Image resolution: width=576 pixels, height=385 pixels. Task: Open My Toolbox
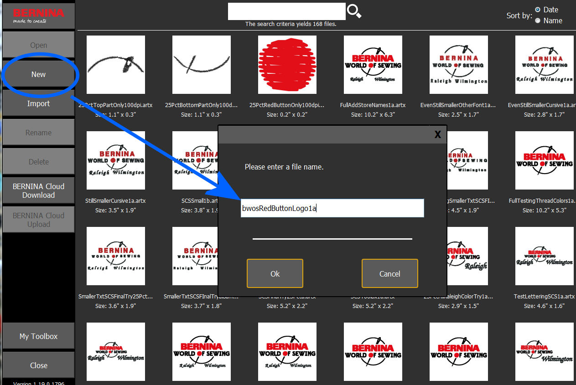pyautogui.click(x=38, y=336)
